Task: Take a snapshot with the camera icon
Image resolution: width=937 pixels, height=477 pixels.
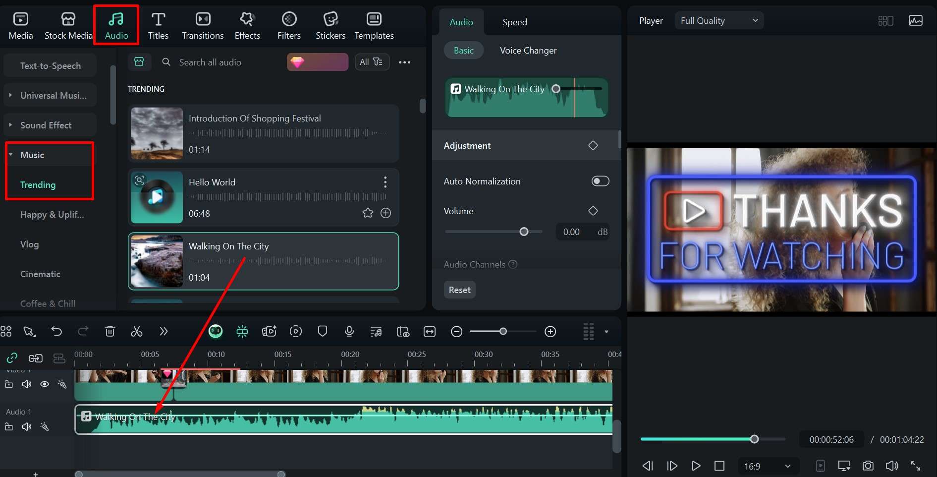Action: pyautogui.click(x=868, y=466)
